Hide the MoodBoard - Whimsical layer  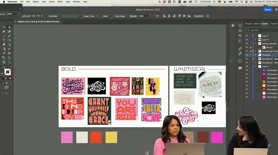click(247, 62)
